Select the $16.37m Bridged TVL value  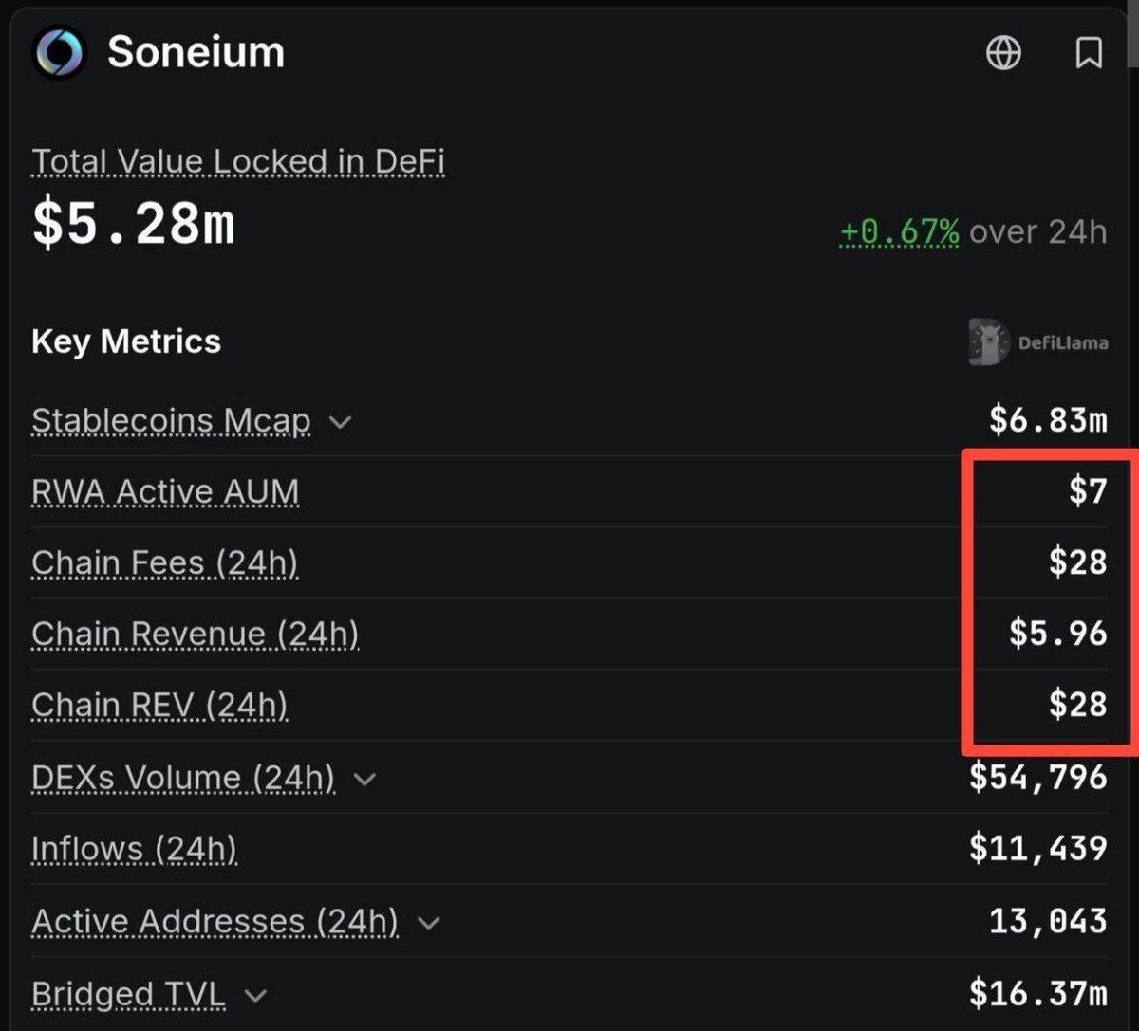pyautogui.click(x=1038, y=993)
